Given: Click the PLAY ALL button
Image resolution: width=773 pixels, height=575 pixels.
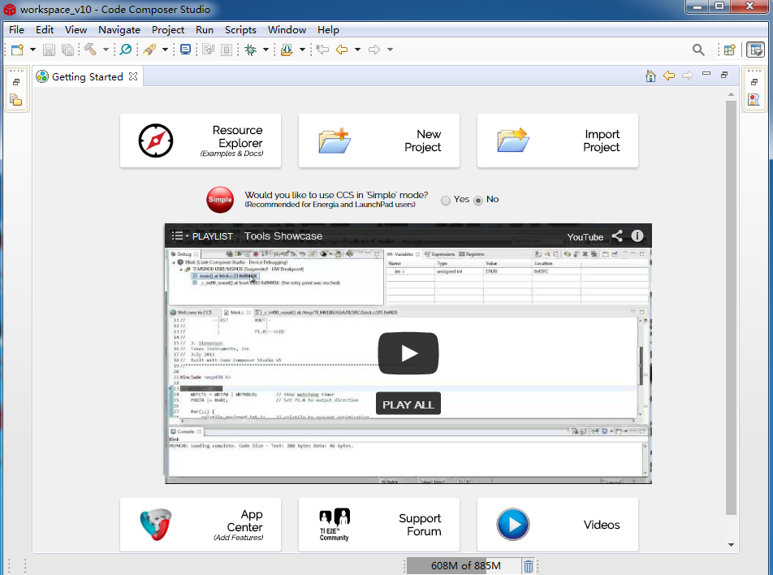Looking at the screenshot, I should [408, 404].
